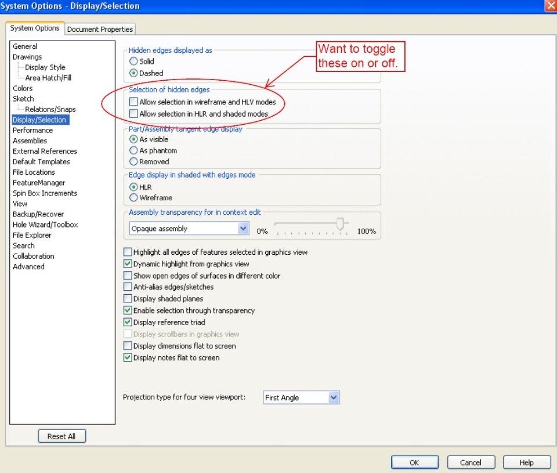Open Advanced options page
The width and height of the screenshot is (557, 473).
(28, 266)
